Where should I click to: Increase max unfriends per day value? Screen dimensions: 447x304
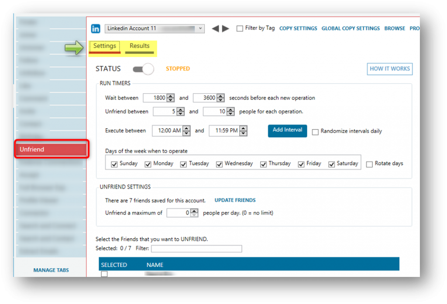coord(194,211)
